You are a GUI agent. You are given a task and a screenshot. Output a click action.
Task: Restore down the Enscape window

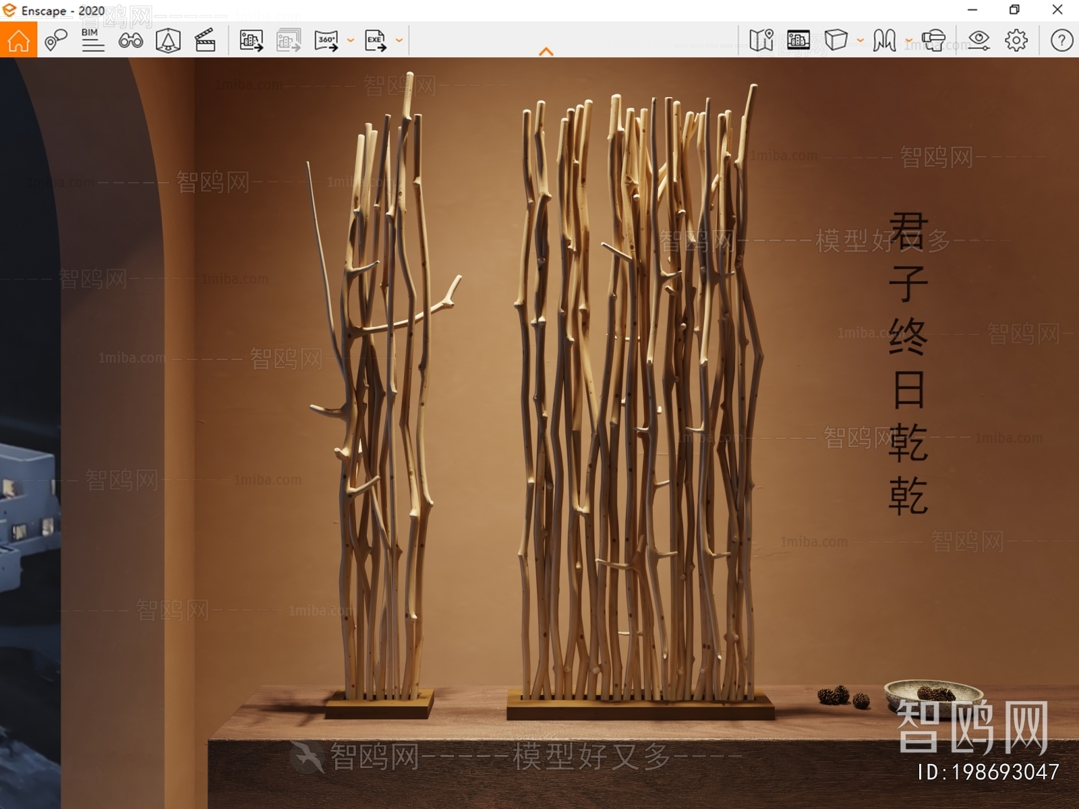1014,10
